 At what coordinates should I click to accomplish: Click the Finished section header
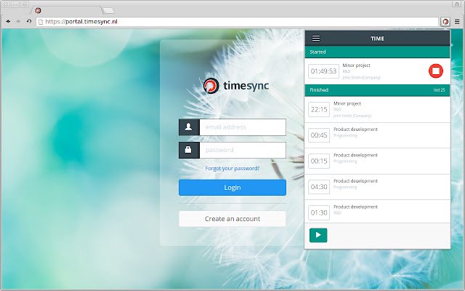point(377,90)
